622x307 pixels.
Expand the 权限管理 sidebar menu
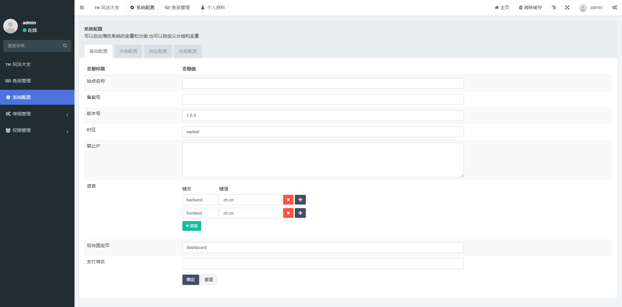(x=37, y=130)
